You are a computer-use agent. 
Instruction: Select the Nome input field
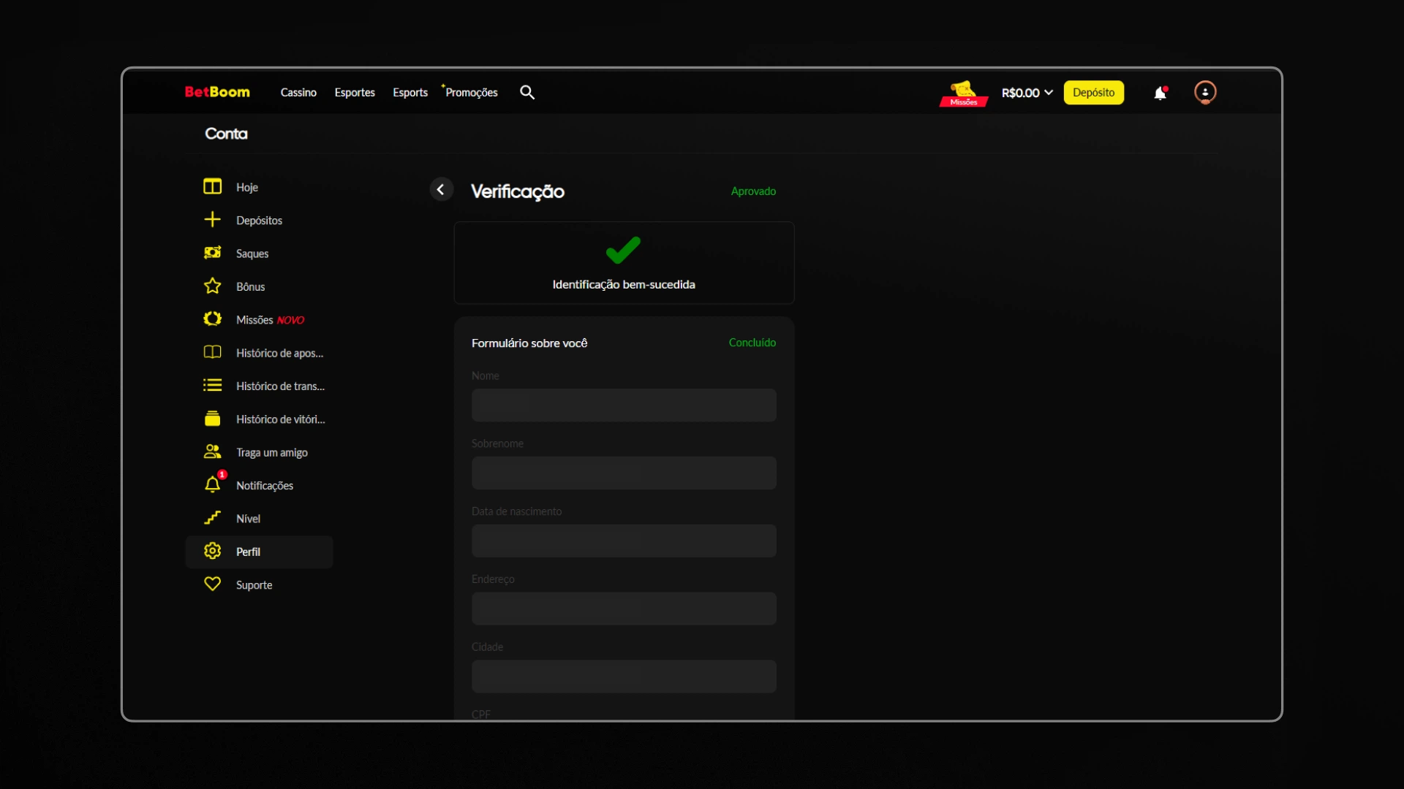pyautogui.click(x=623, y=405)
